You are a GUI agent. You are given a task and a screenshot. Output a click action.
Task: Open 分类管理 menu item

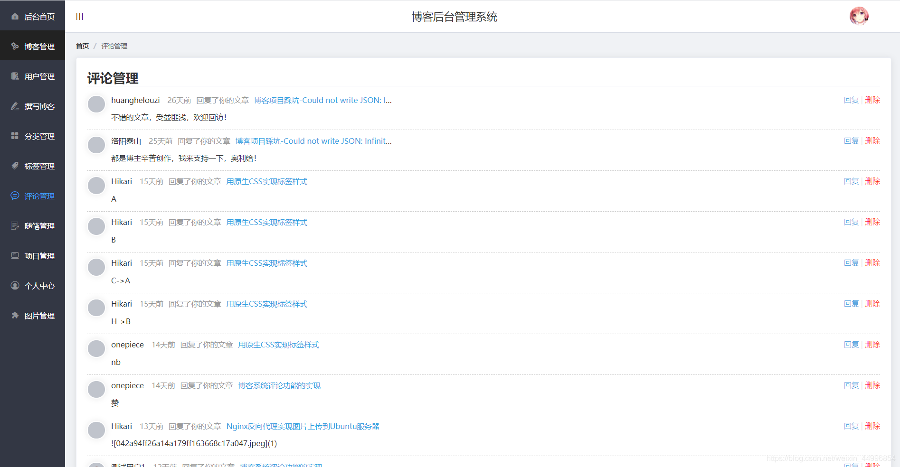pyautogui.click(x=32, y=136)
